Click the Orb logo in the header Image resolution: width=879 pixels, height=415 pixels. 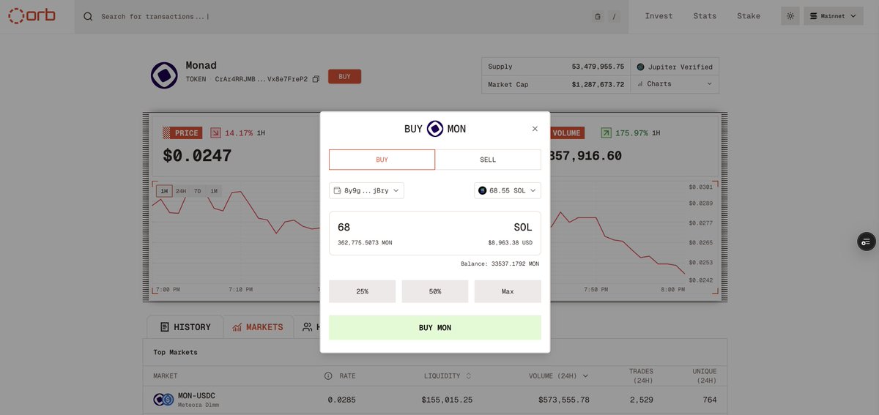32,15
